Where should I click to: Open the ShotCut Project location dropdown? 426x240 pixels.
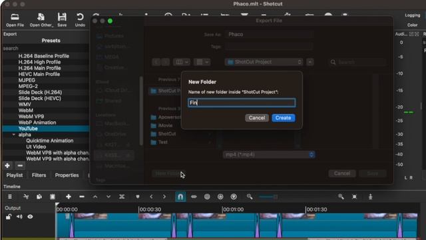tap(264, 62)
